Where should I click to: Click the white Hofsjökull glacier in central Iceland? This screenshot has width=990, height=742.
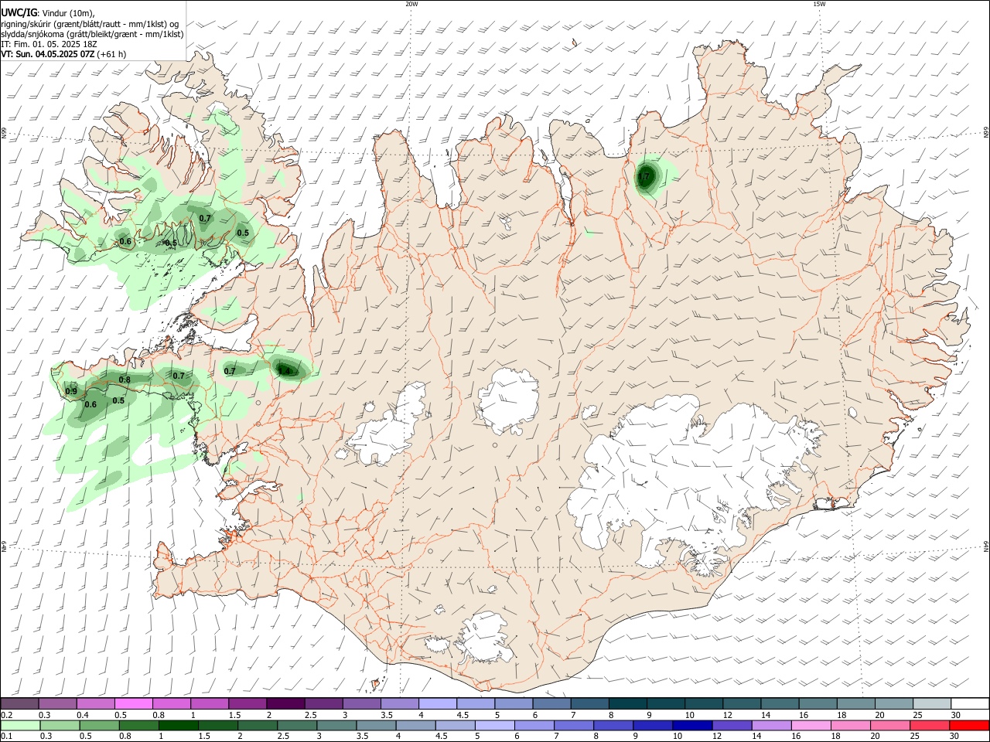click(x=507, y=401)
